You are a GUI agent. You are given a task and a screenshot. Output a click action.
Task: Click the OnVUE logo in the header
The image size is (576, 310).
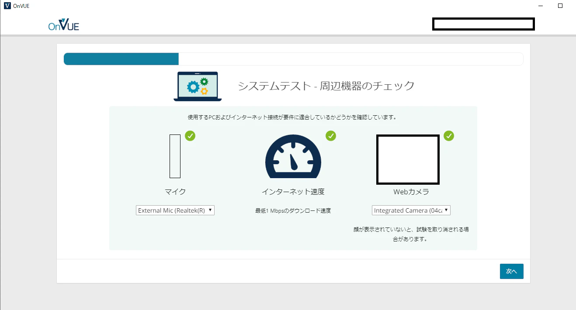64,25
